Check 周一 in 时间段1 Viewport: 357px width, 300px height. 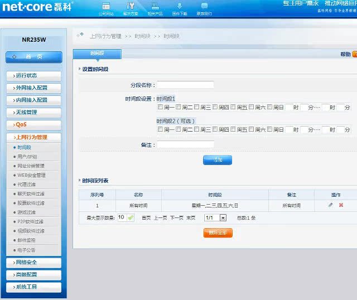[x=161, y=107]
